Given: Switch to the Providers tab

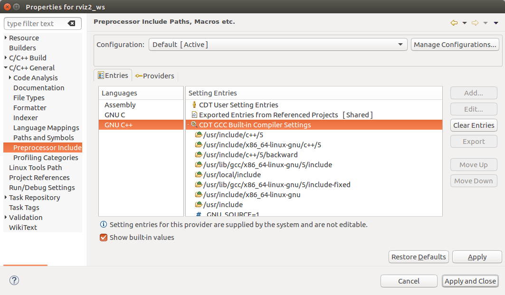Looking at the screenshot, I should 154,76.
